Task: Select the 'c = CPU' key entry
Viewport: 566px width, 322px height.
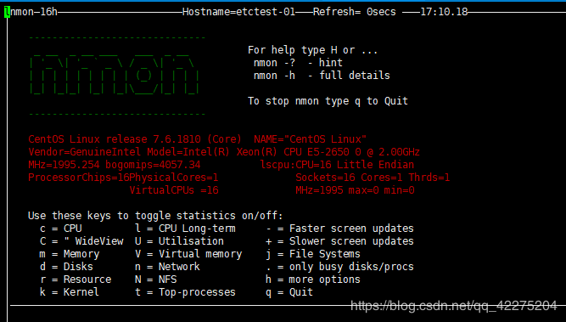Action: pos(61,229)
